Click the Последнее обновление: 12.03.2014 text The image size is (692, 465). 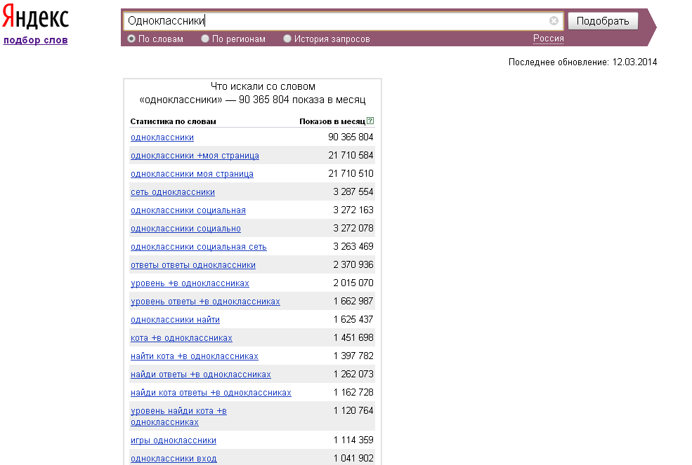coord(582,62)
